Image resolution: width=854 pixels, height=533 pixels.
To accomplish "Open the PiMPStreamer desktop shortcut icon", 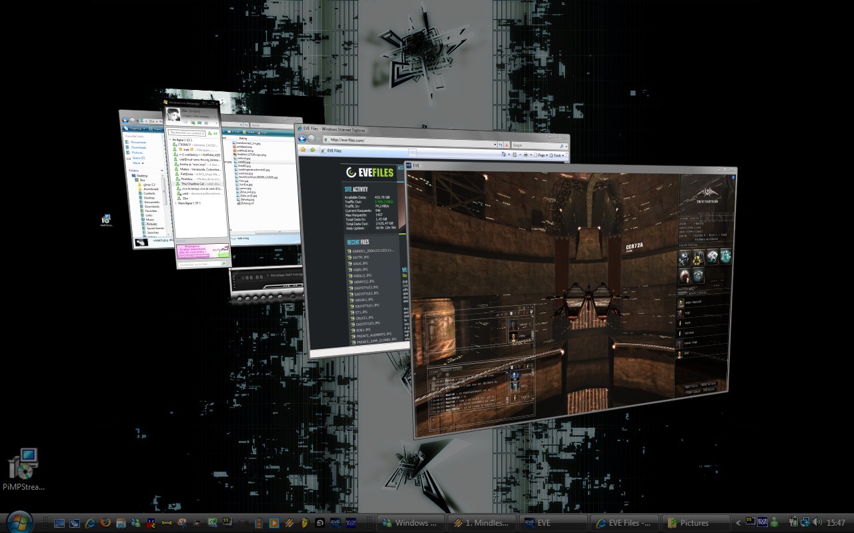I will pos(23,469).
